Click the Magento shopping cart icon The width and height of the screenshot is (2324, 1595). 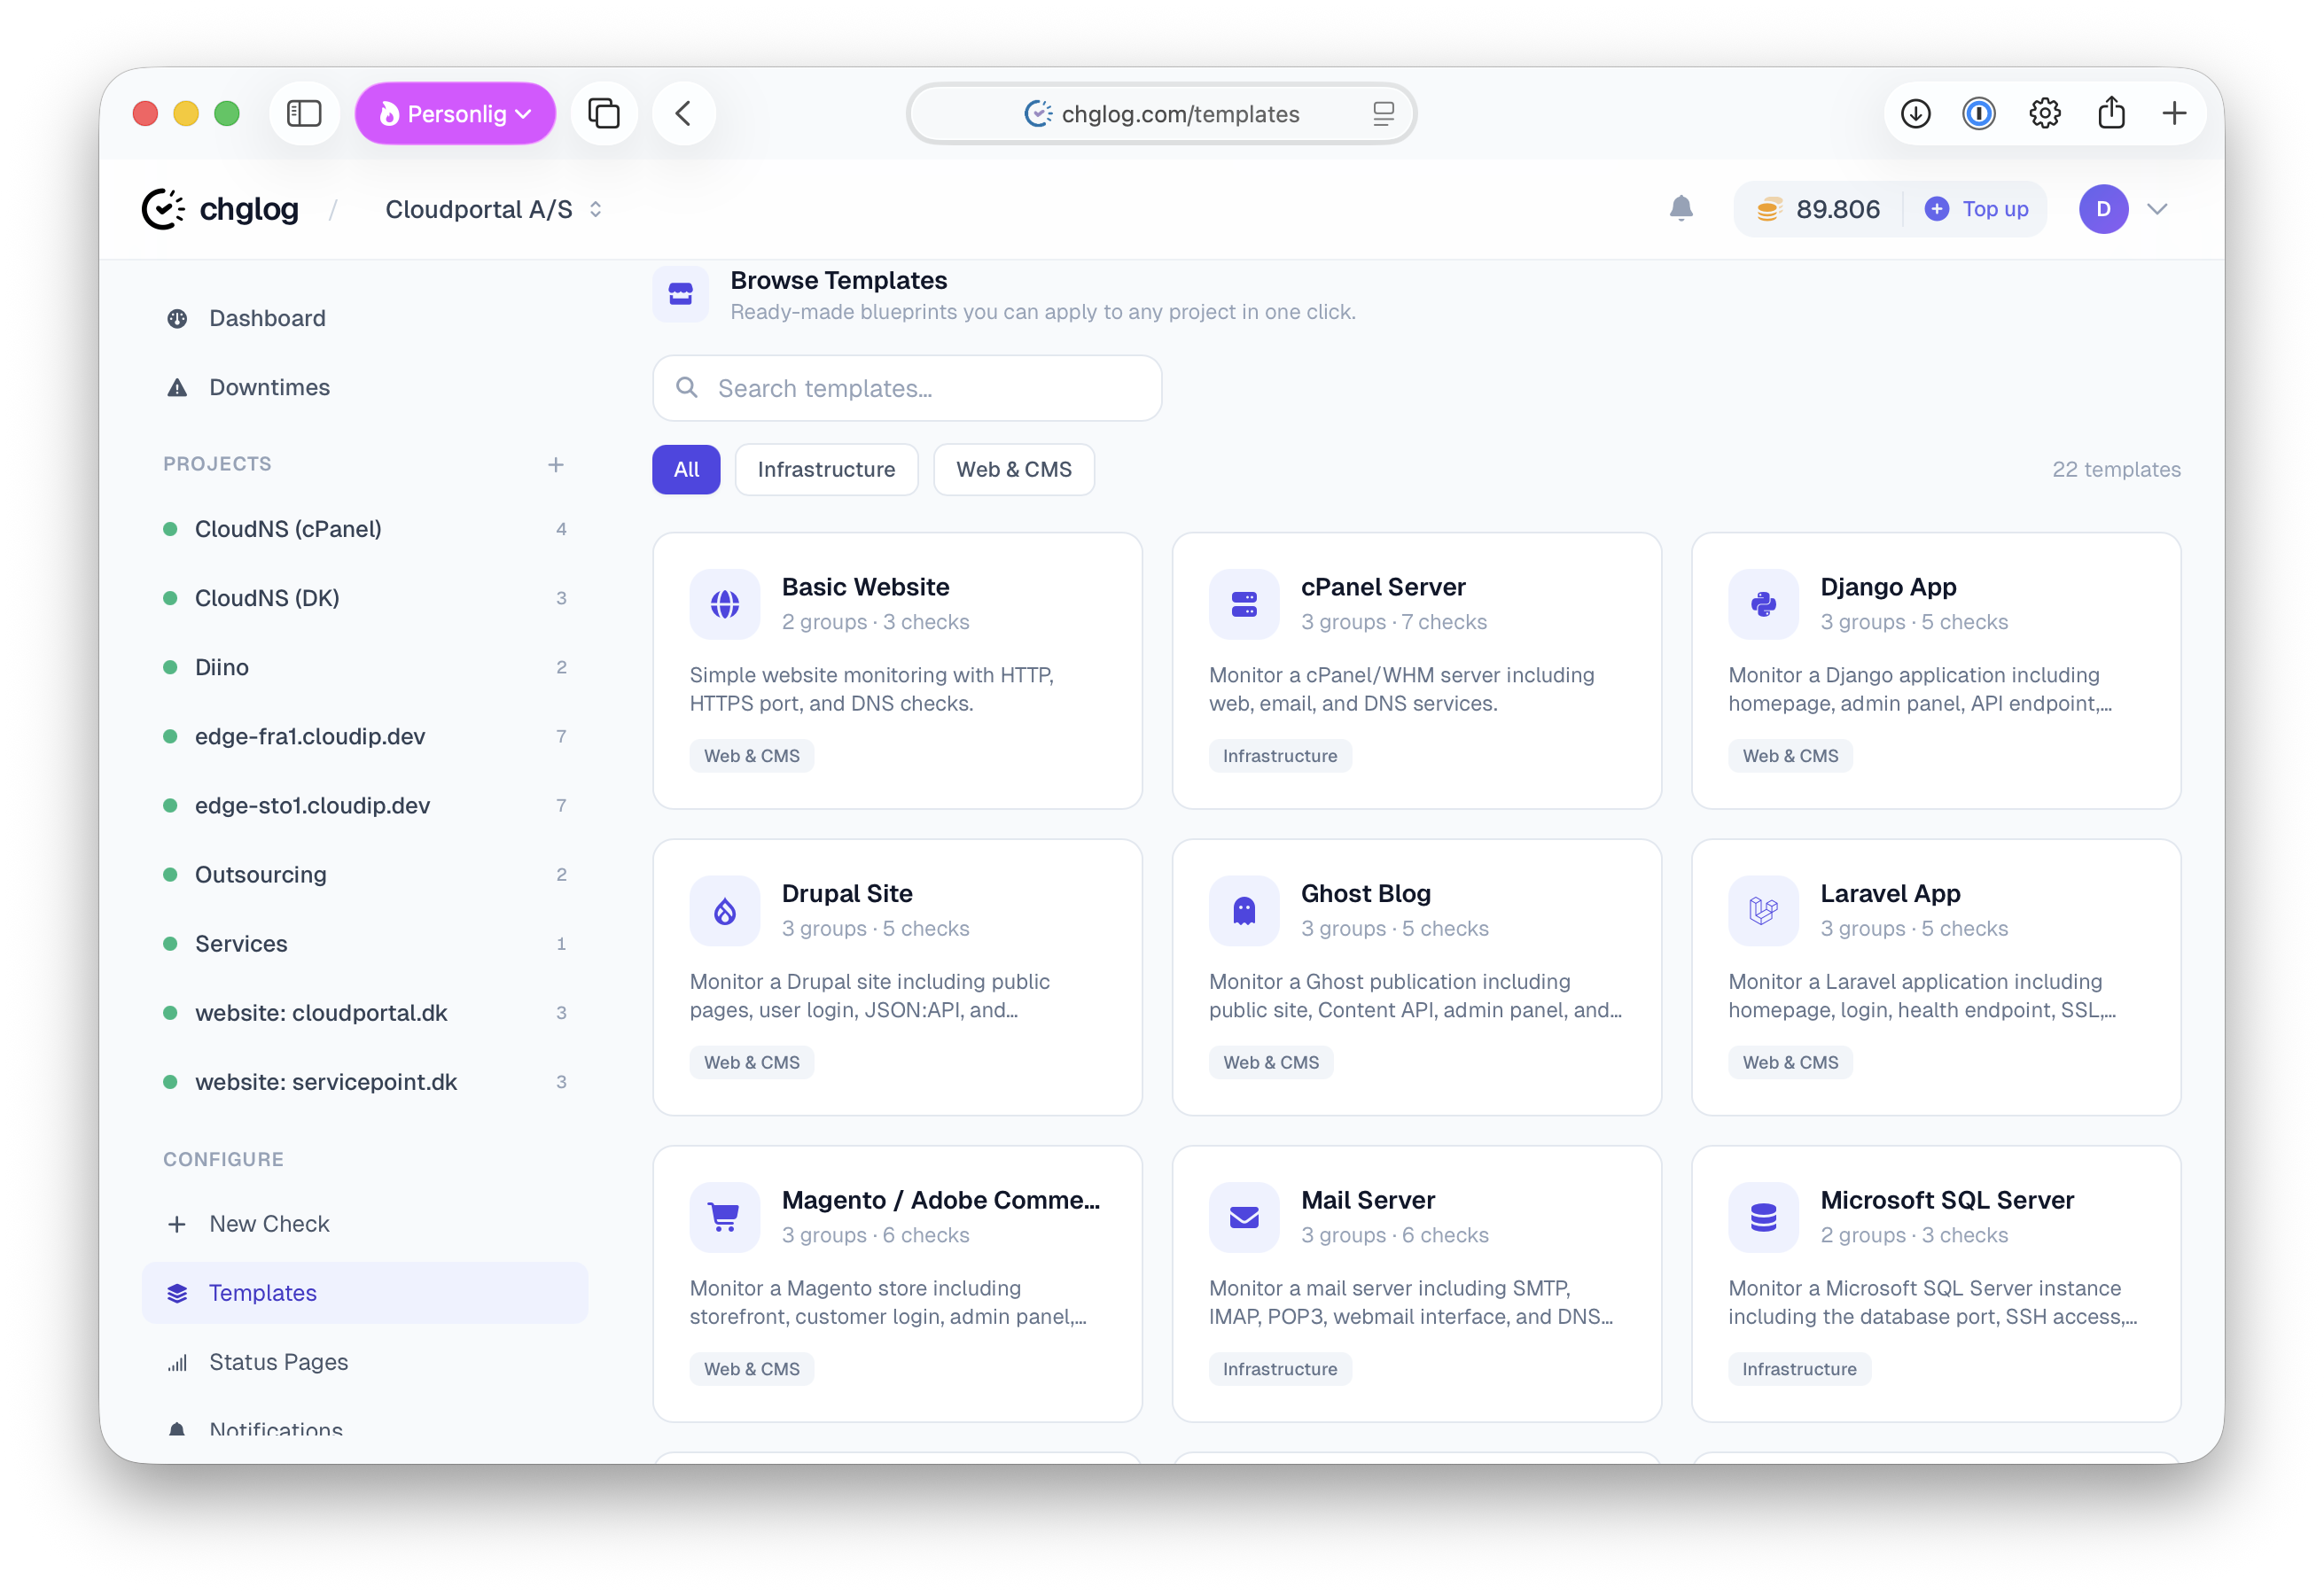pyautogui.click(x=724, y=1217)
